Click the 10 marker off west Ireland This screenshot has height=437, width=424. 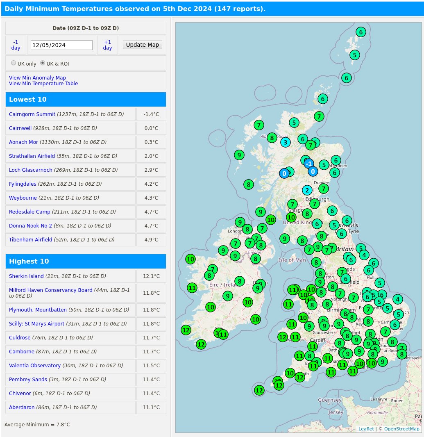click(190, 259)
